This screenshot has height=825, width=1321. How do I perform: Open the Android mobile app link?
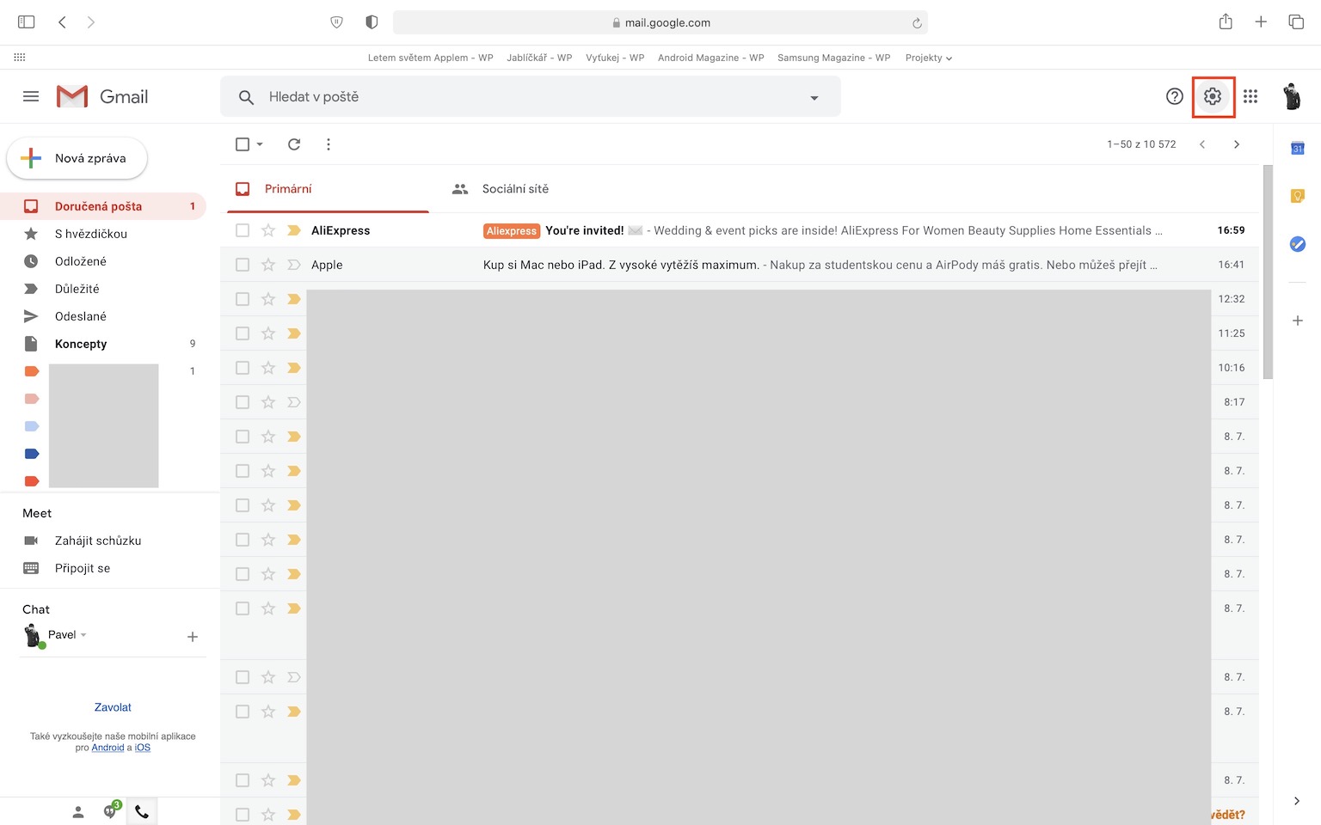[108, 748]
